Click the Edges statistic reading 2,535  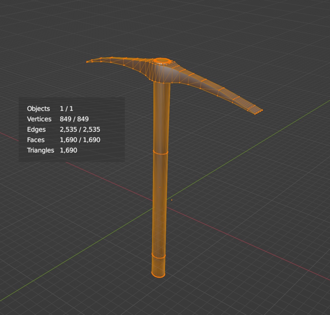(x=80, y=129)
